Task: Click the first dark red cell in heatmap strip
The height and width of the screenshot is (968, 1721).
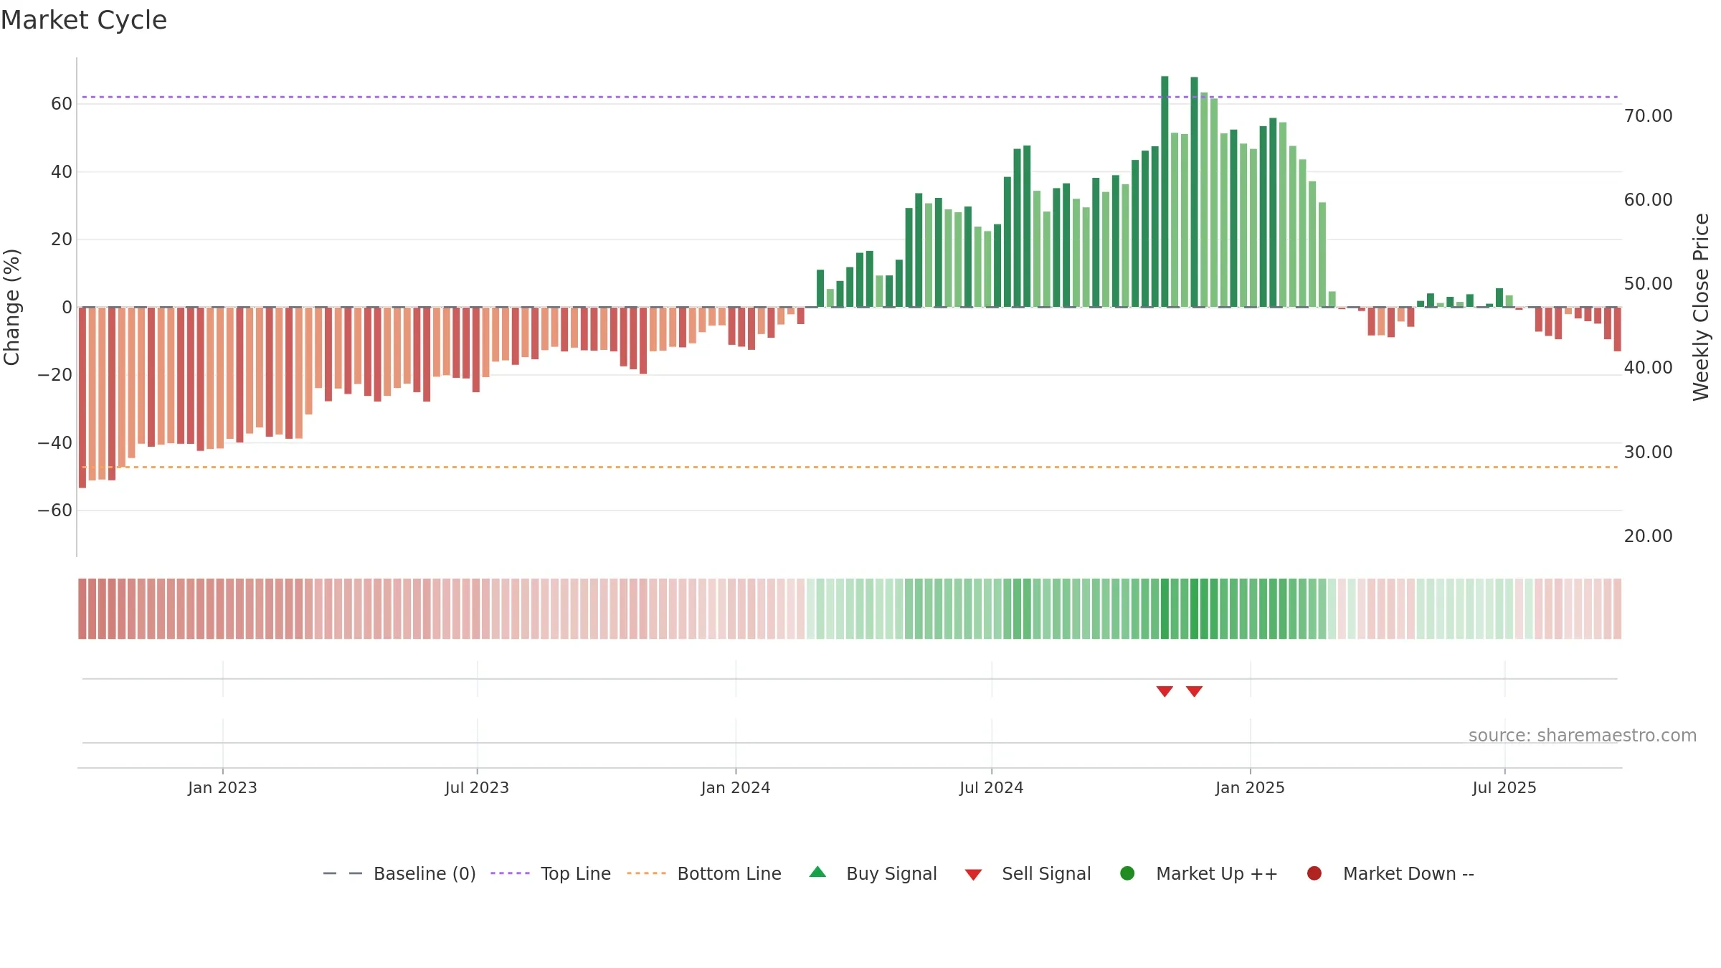Action: pos(82,609)
